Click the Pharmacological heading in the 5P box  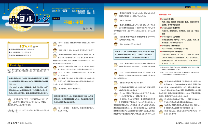[x=171, y=51]
